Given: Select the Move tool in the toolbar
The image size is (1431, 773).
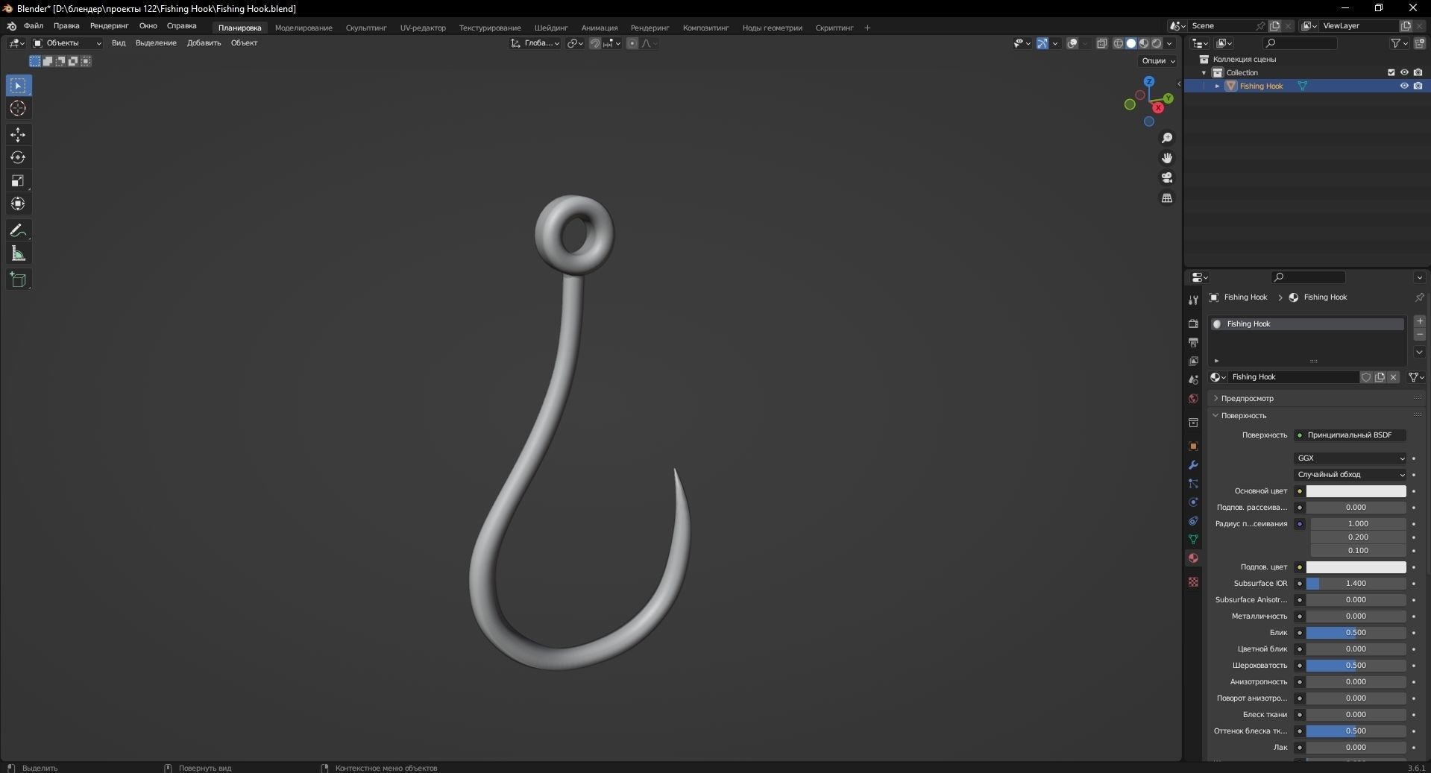Looking at the screenshot, I should [x=18, y=135].
